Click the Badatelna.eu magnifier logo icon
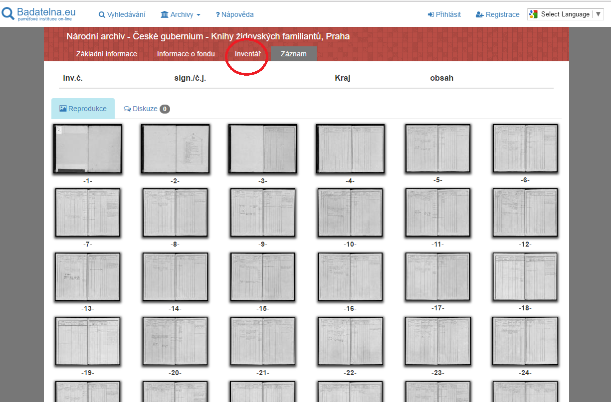This screenshot has height=402, width=611. pos(8,13)
